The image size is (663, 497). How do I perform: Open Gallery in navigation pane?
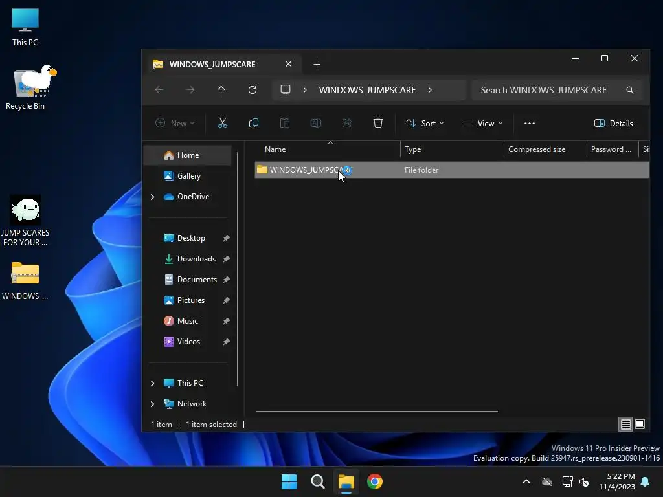188,176
